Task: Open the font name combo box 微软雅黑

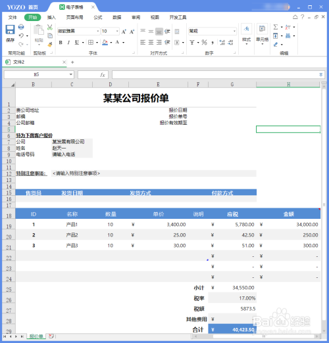Action: [78, 31]
